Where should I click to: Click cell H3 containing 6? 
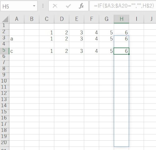tap(121, 39)
